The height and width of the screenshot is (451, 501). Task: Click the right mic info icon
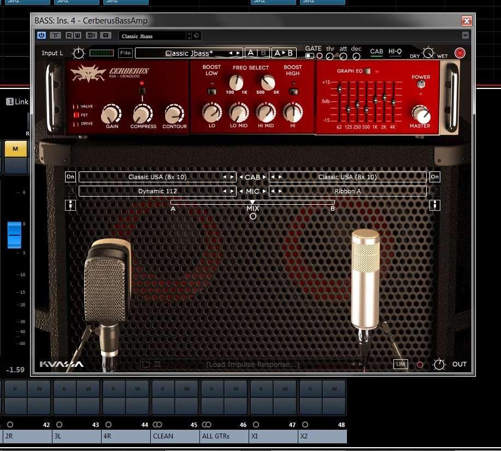coord(434,205)
